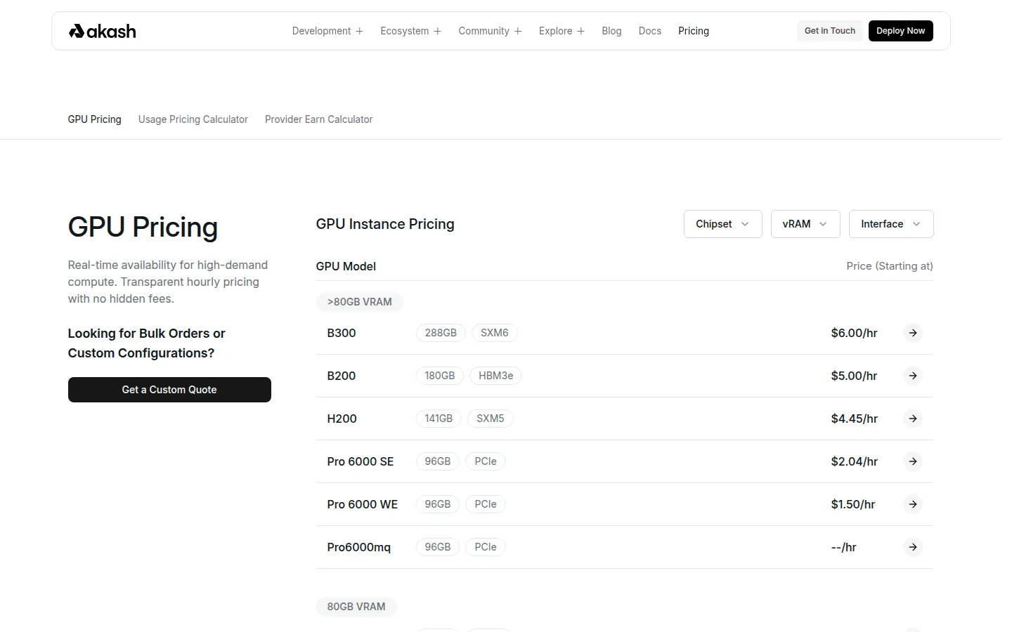Screen dimensions: 1012x632
Task: Select the Pro 6000 WE model name
Action: point(362,504)
